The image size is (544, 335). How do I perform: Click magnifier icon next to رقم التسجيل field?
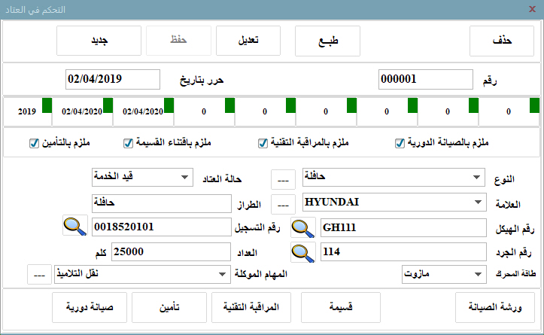[74, 227]
